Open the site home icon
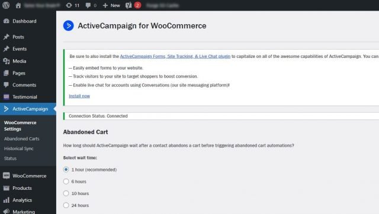379x214 pixels. pos(18,5)
